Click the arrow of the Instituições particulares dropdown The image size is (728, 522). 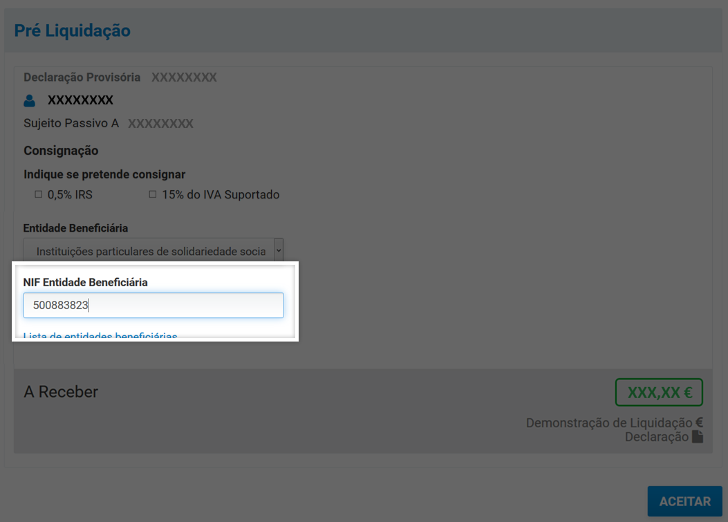tap(278, 250)
